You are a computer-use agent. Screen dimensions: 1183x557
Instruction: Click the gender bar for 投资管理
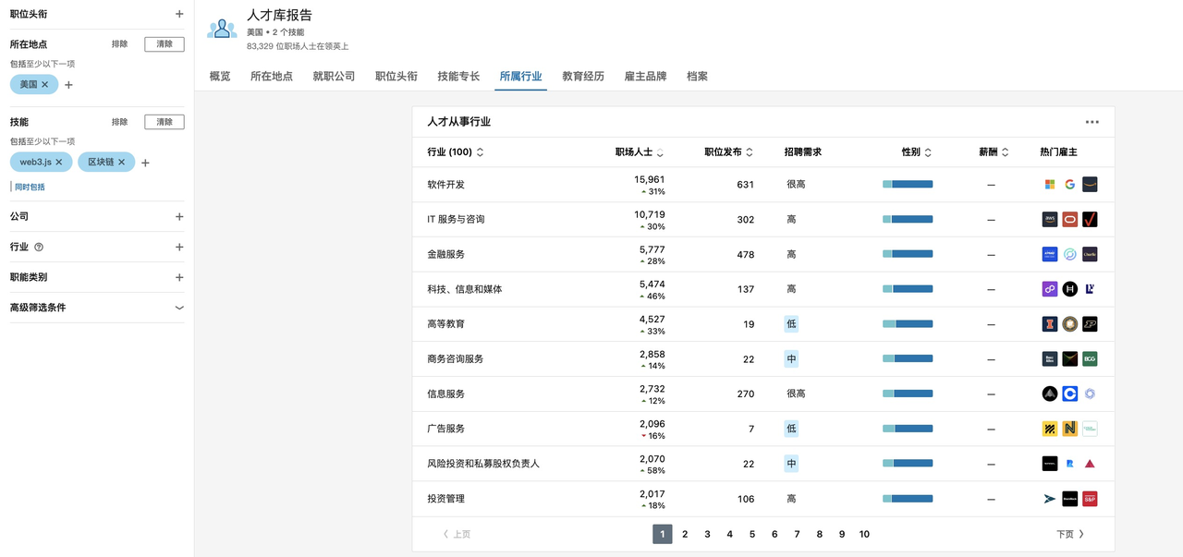(908, 499)
